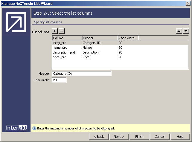Cancel the wizard
The image size is (192, 142).
(x=159, y=137)
